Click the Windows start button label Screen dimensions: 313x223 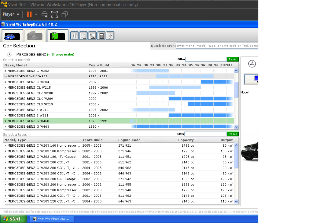pos(15,219)
